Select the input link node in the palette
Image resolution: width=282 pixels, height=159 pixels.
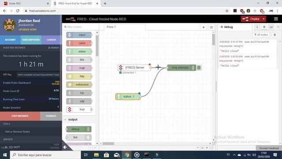(79, 60)
